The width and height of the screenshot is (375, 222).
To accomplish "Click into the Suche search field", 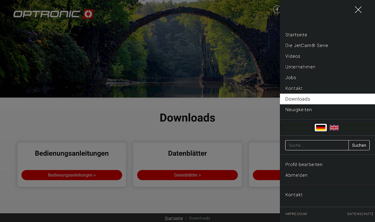I will (x=317, y=145).
